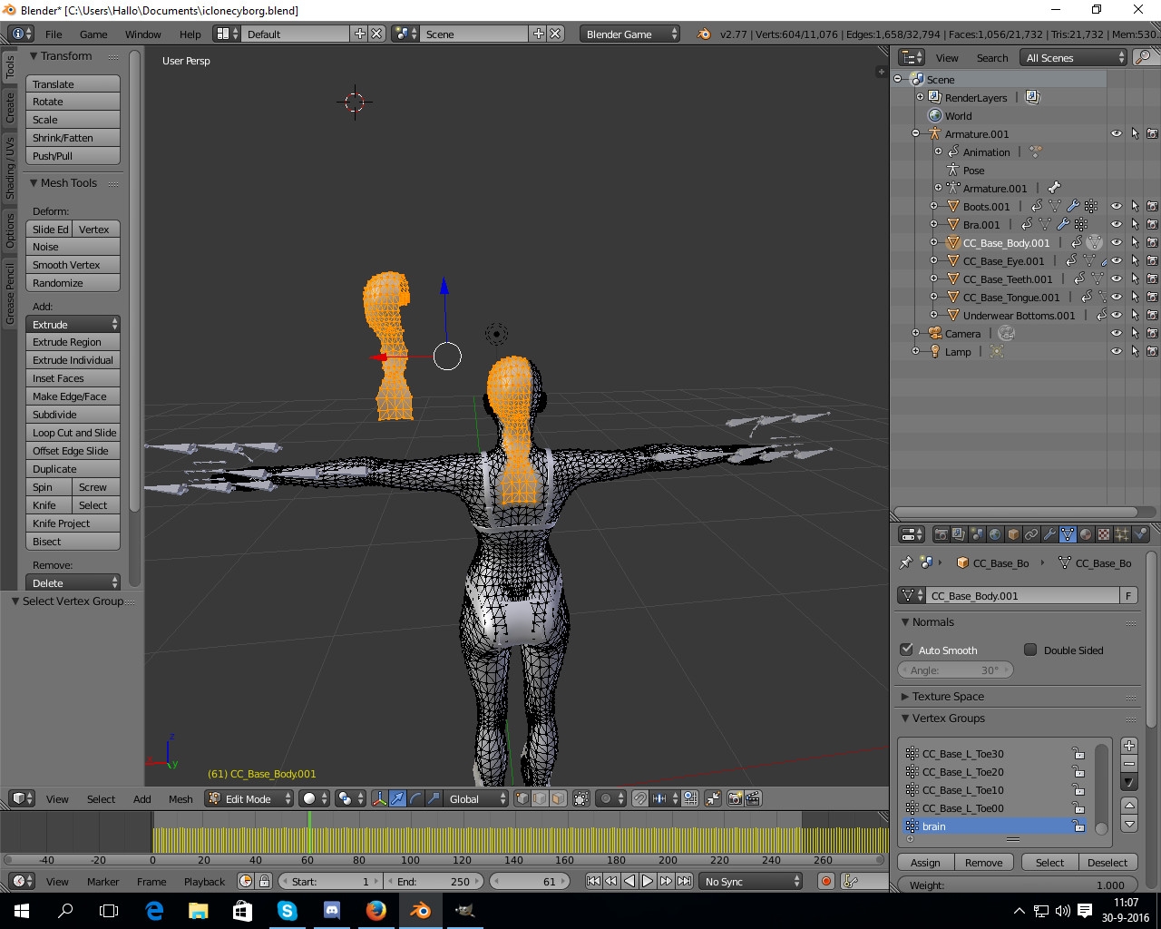Click the Assign button
Image resolution: width=1161 pixels, height=929 pixels.
925,862
